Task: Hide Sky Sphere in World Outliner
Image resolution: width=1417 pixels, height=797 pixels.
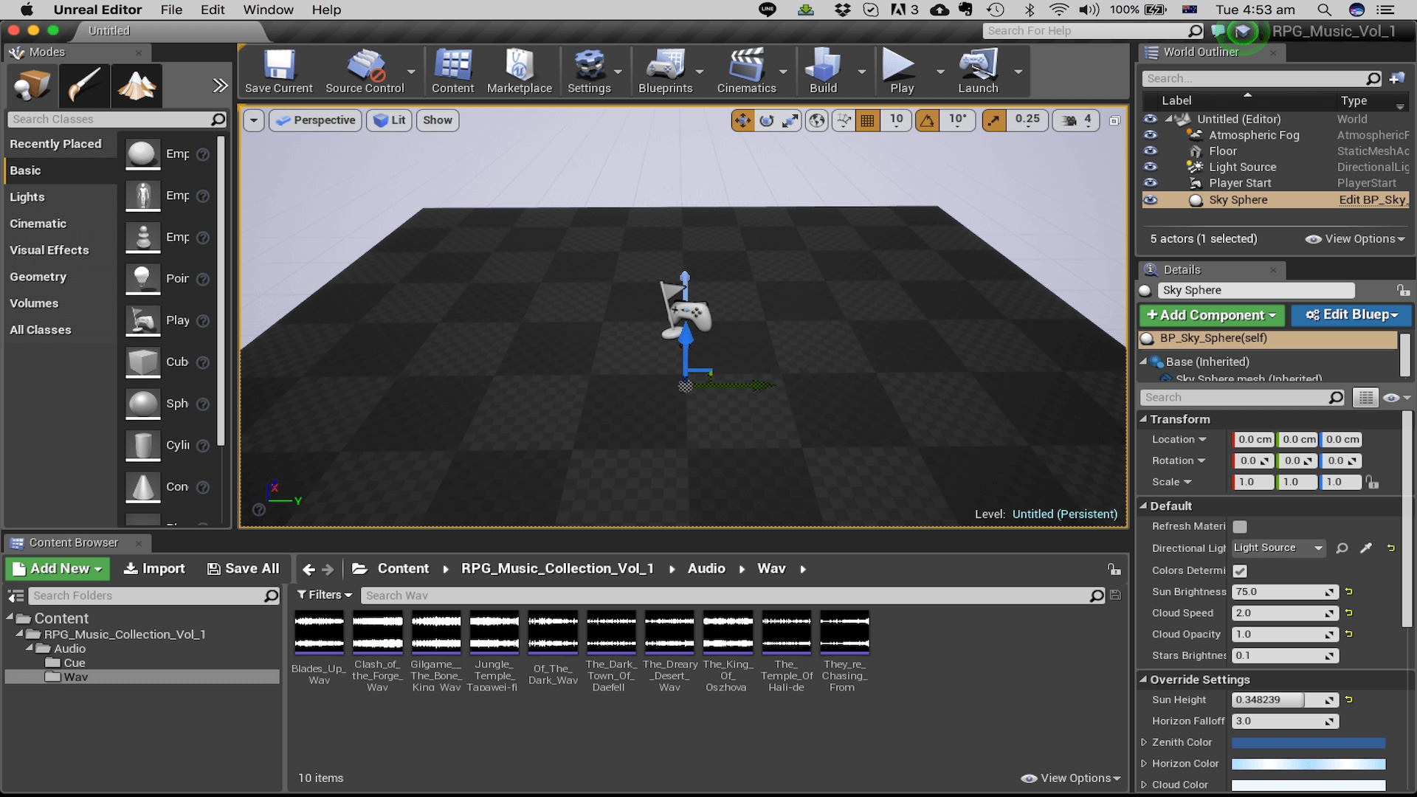Action: (1151, 200)
